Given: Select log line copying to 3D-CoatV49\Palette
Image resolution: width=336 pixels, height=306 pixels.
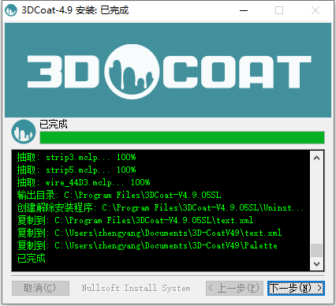Looking at the screenshot, I should 147,245.
